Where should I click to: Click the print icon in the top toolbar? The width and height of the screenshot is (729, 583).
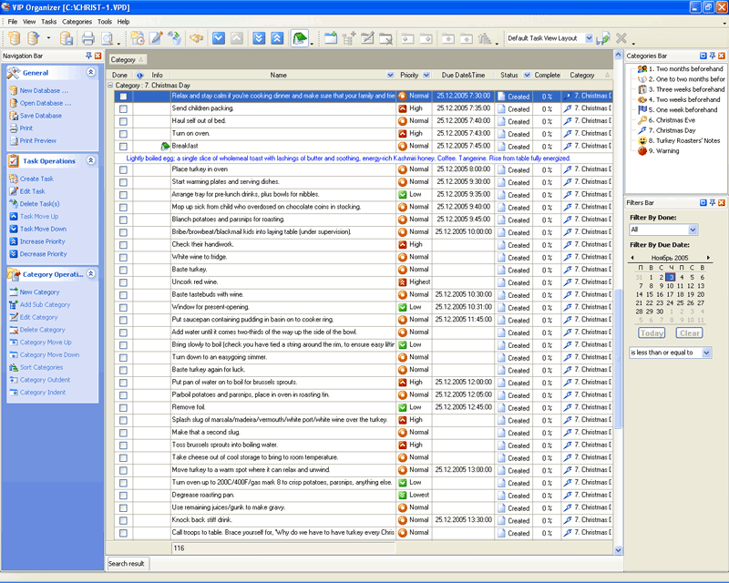pyautogui.click(x=88, y=38)
